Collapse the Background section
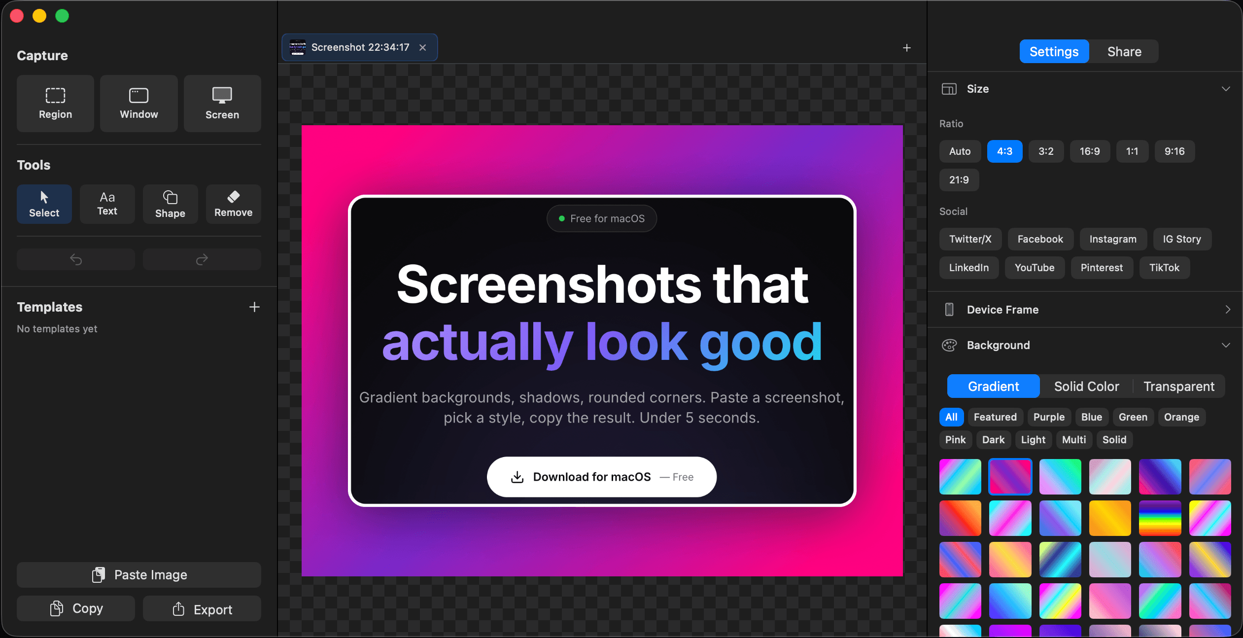The image size is (1243, 638). click(1226, 345)
